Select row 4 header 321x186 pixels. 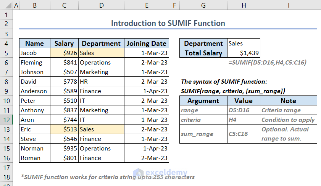pyautogui.click(x=6, y=43)
